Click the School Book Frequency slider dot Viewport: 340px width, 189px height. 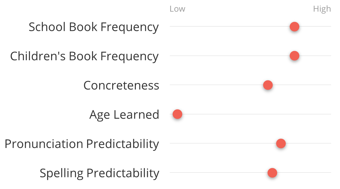coord(294,26)
